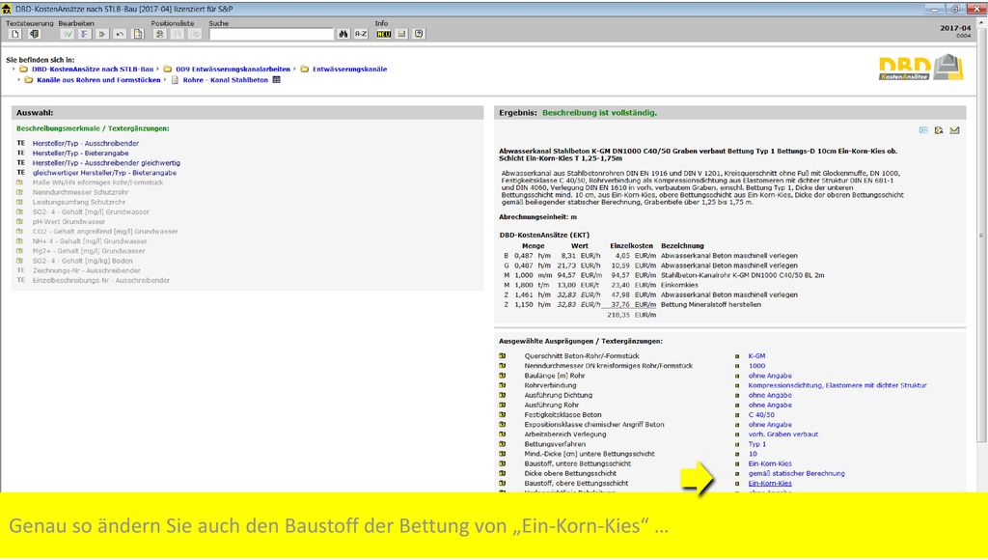Click the icon beside Bettungsverfahren row
The width and height of the screenshot is (988, 560).
pos(502,444)
